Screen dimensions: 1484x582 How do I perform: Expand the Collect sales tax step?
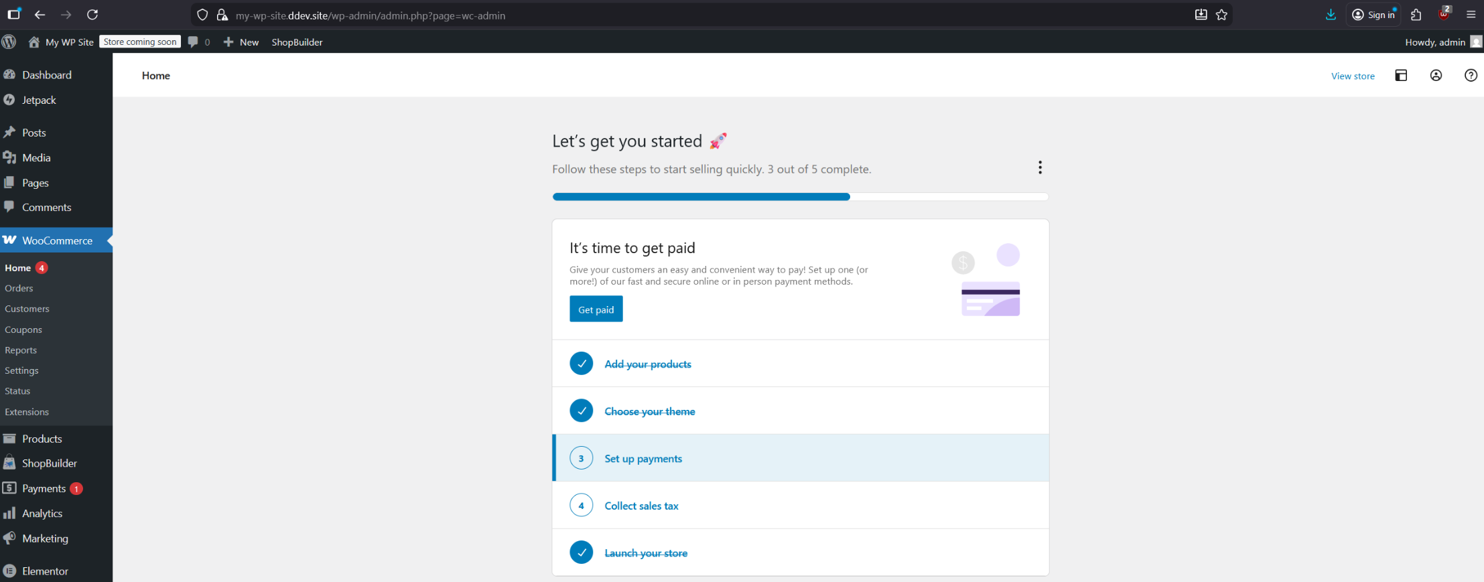641,506
